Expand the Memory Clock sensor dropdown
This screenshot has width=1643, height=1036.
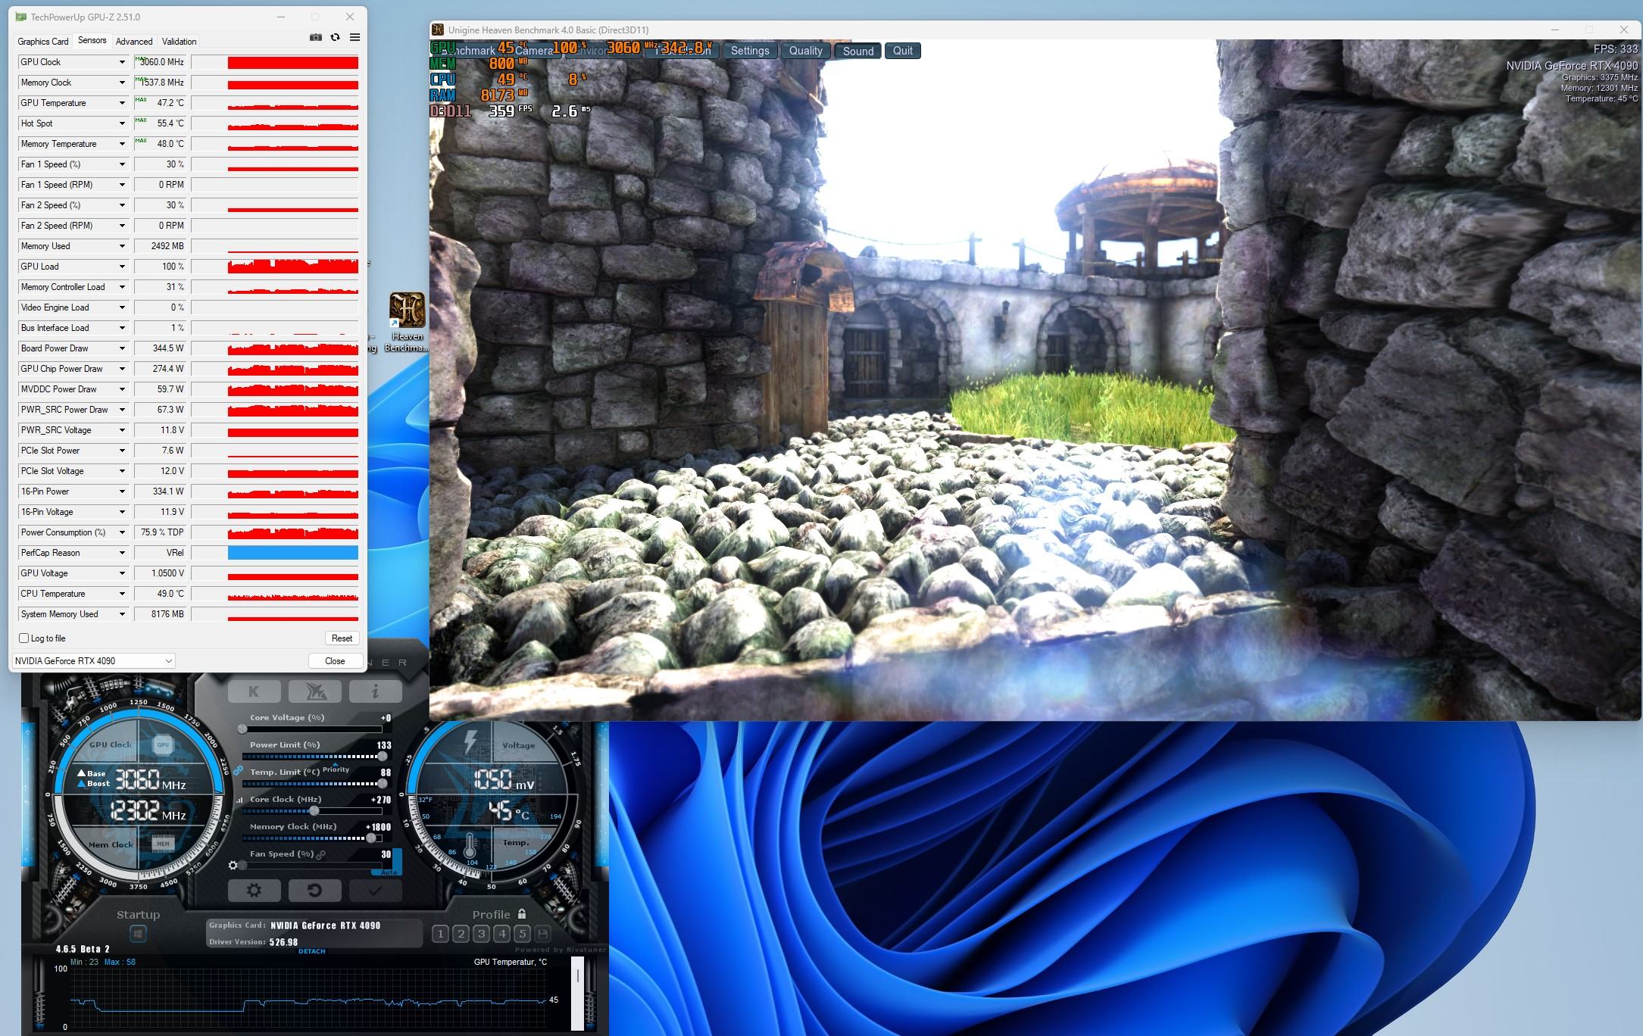point(122,83)
